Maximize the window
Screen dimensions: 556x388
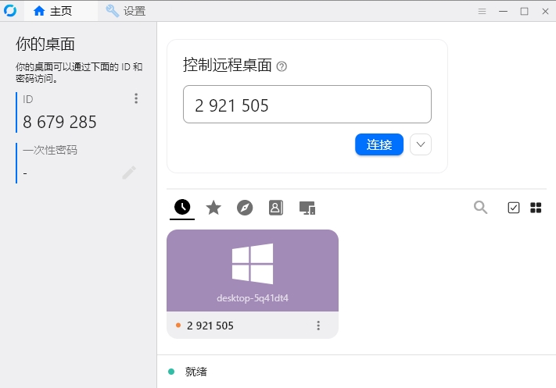point(524,12)
